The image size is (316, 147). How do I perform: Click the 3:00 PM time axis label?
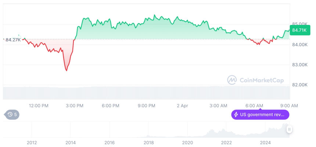pyautogui.click(x=75, y=106)
